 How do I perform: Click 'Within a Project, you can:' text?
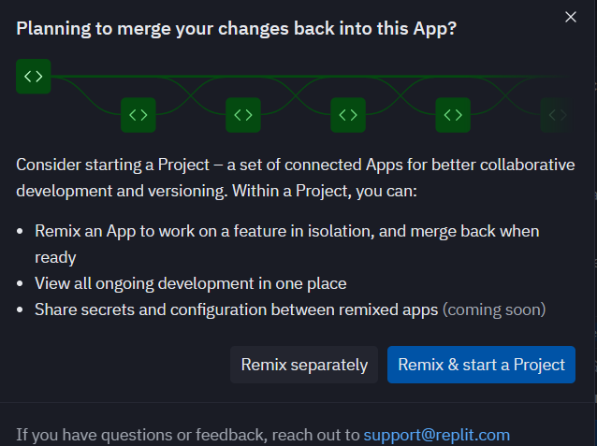point(325,191)
